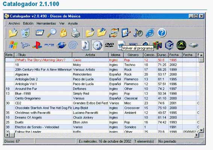Sort by the Título column header
Image resolution: width=213 pixels, height=150 pixels.
[x=43, y=55]
